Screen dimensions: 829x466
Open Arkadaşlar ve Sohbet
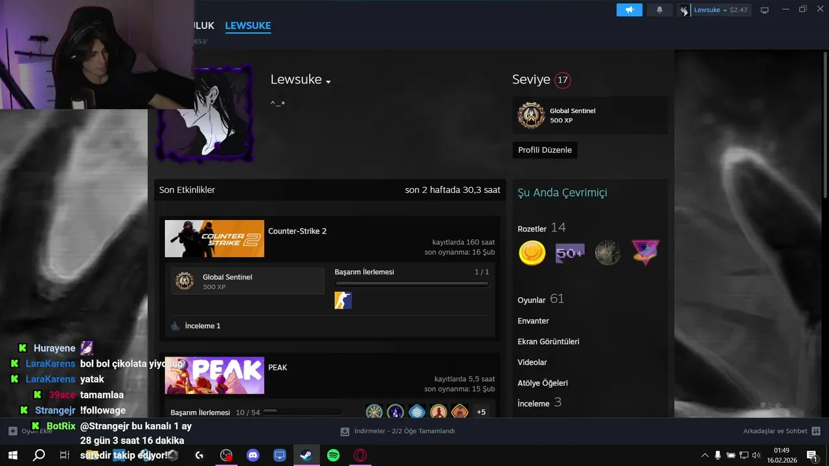(x=775, y=431)
